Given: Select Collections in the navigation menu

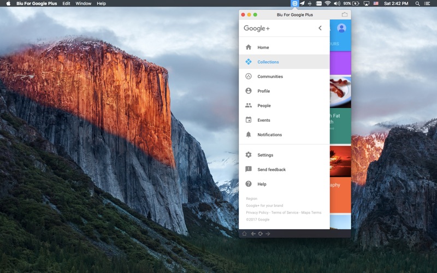Looking at the screenshot, I should coord(268,62).
